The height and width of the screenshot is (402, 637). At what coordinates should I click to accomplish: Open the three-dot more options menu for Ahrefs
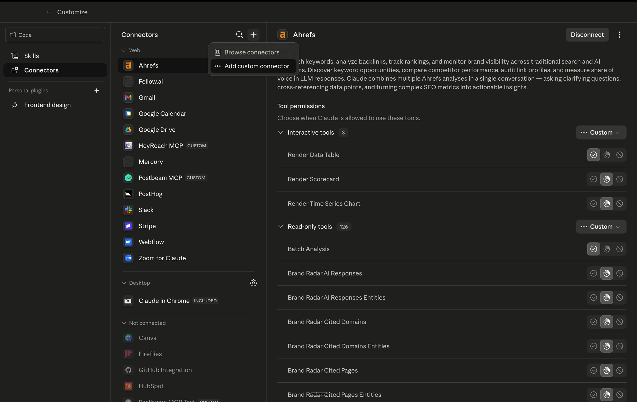point(620,35)
